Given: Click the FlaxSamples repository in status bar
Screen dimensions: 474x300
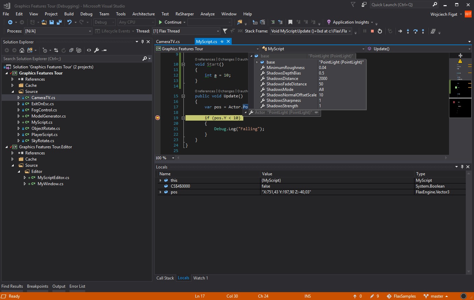Looking at the screenshot, I should 401,296.
